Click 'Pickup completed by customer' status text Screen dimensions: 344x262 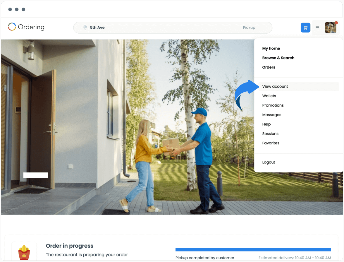(205, 258)
